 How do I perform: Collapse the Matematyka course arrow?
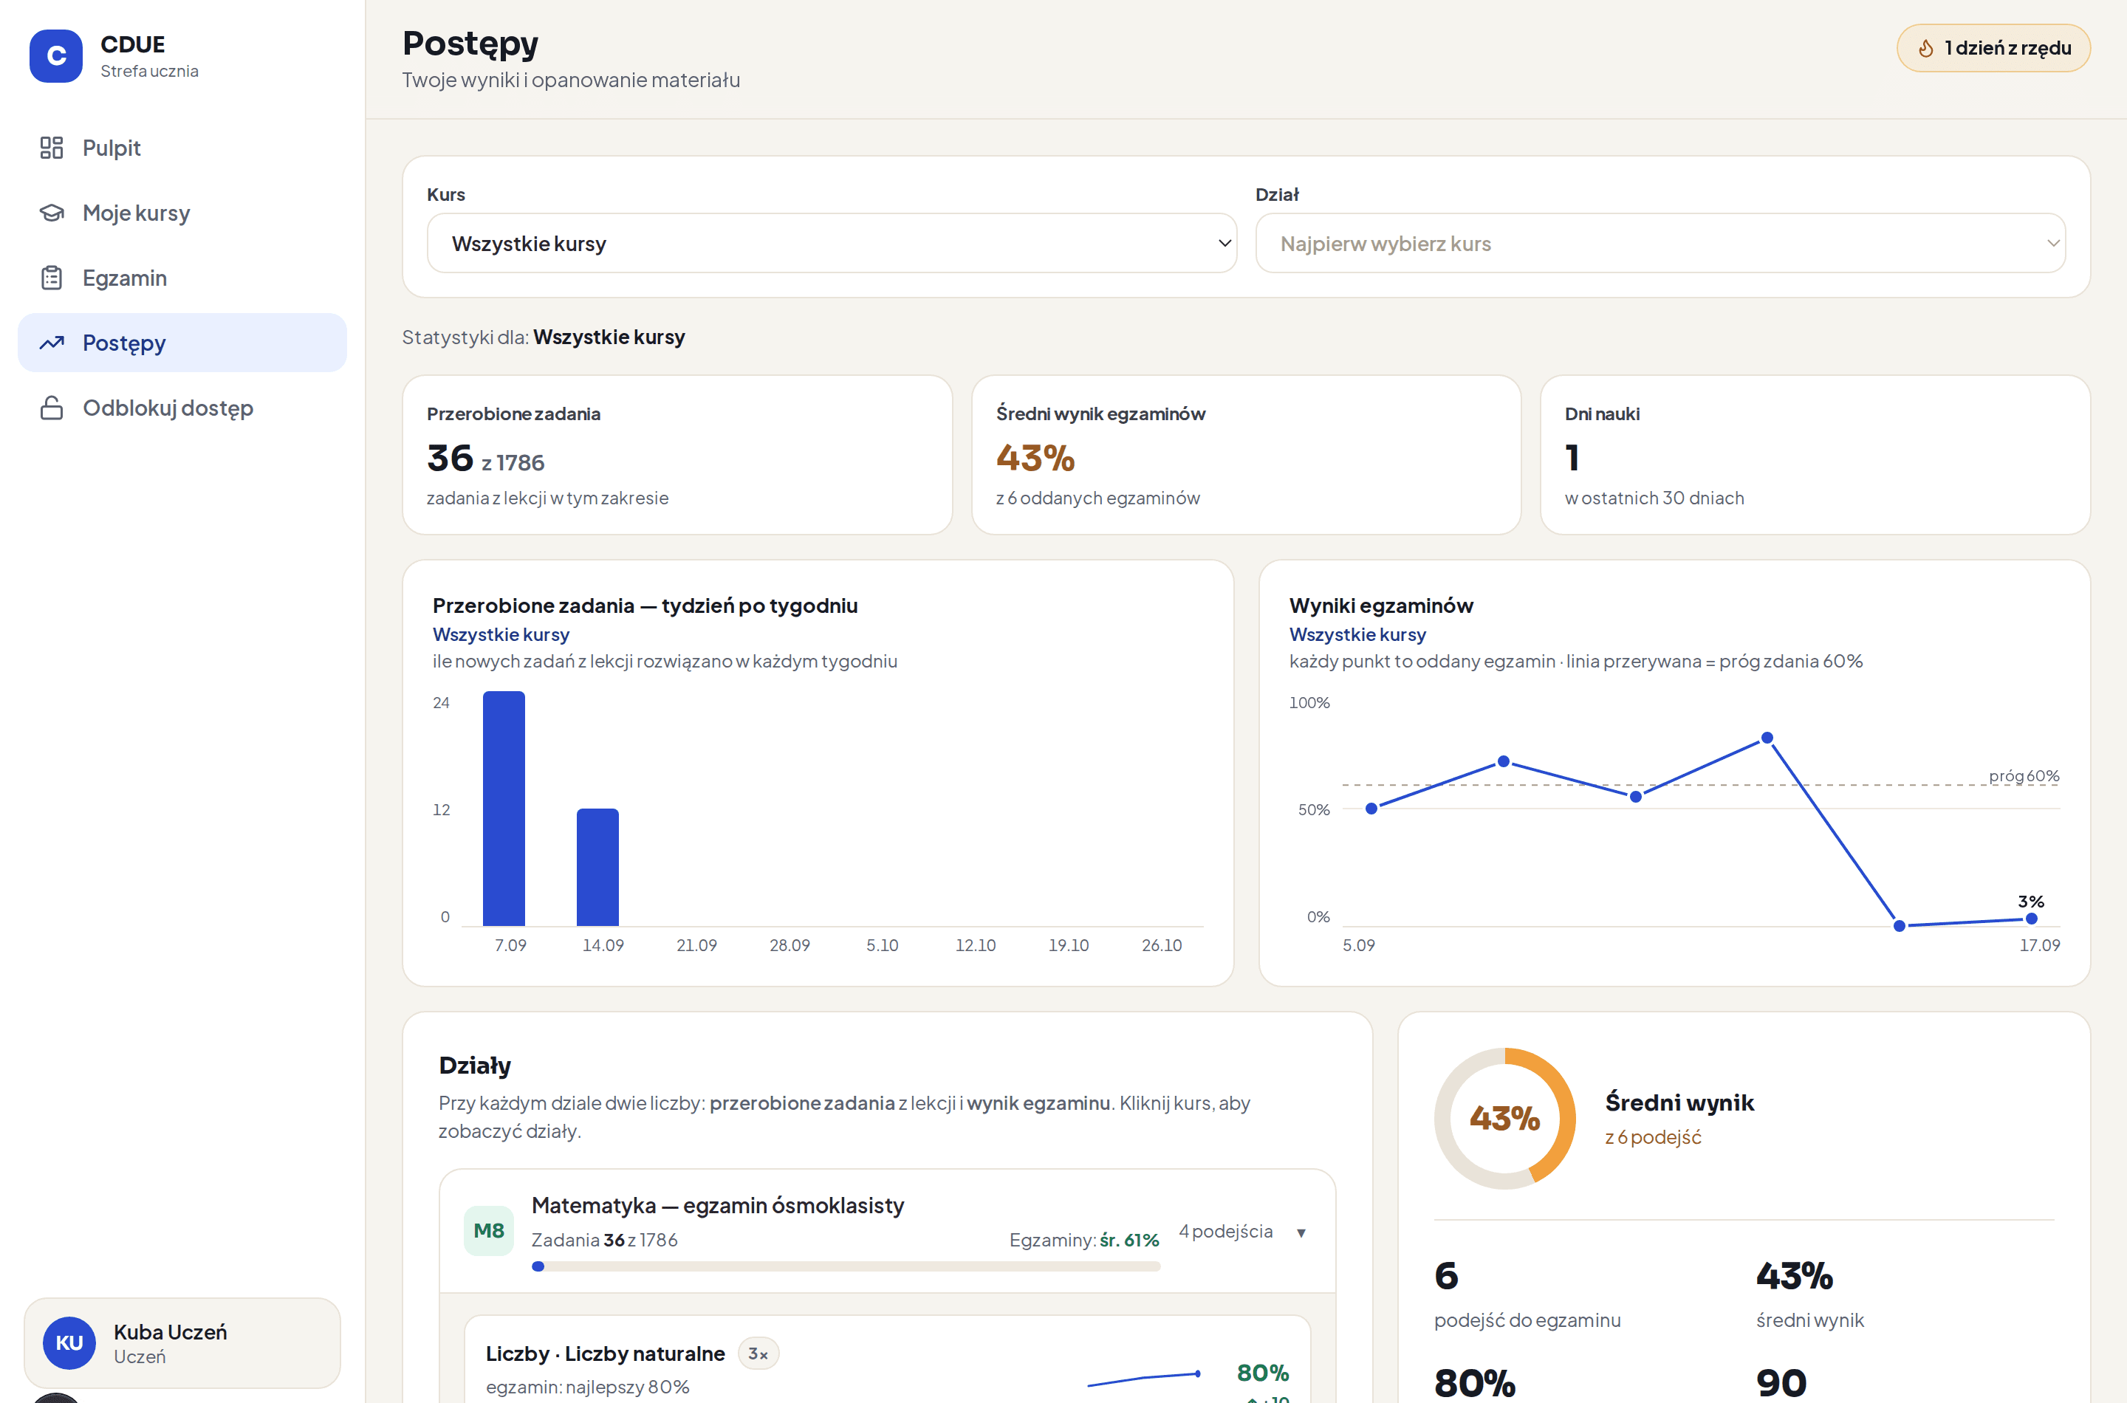click(x=1301, y=1233)
